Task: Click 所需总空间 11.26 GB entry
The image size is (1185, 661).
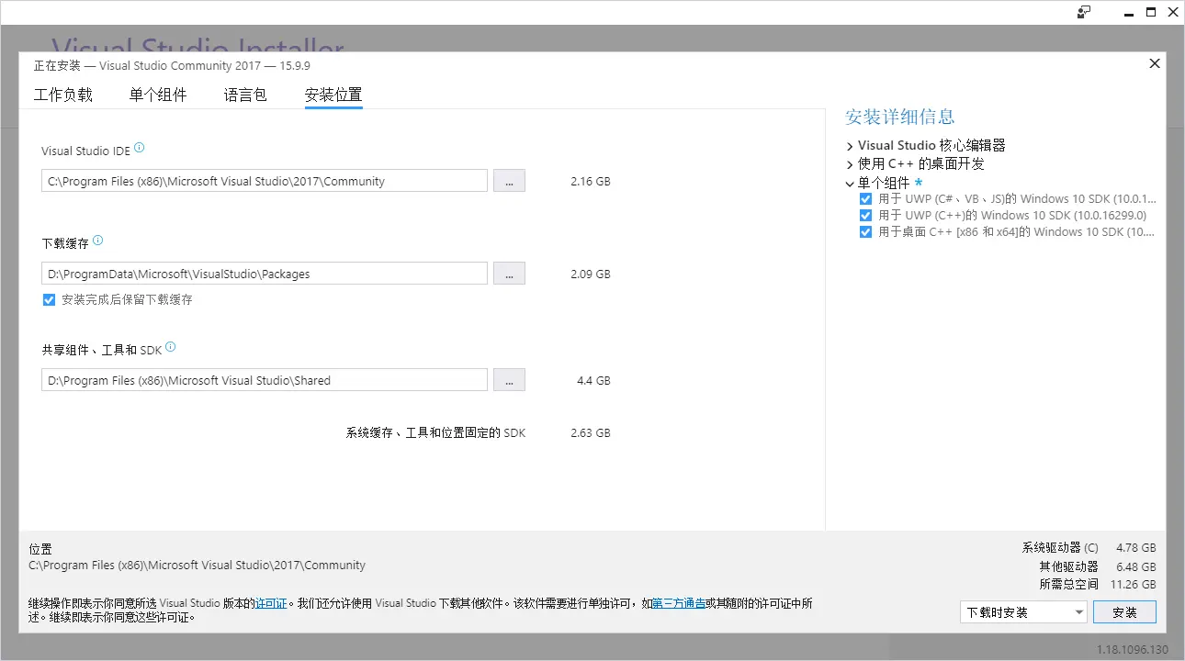Action: click(x=1098, y=585)
